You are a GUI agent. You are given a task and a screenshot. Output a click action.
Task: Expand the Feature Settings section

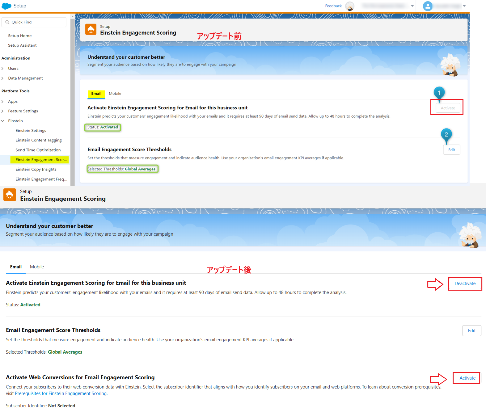coord(2,111)
